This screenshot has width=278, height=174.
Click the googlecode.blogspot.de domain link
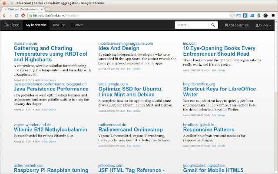tap(204, 165)
